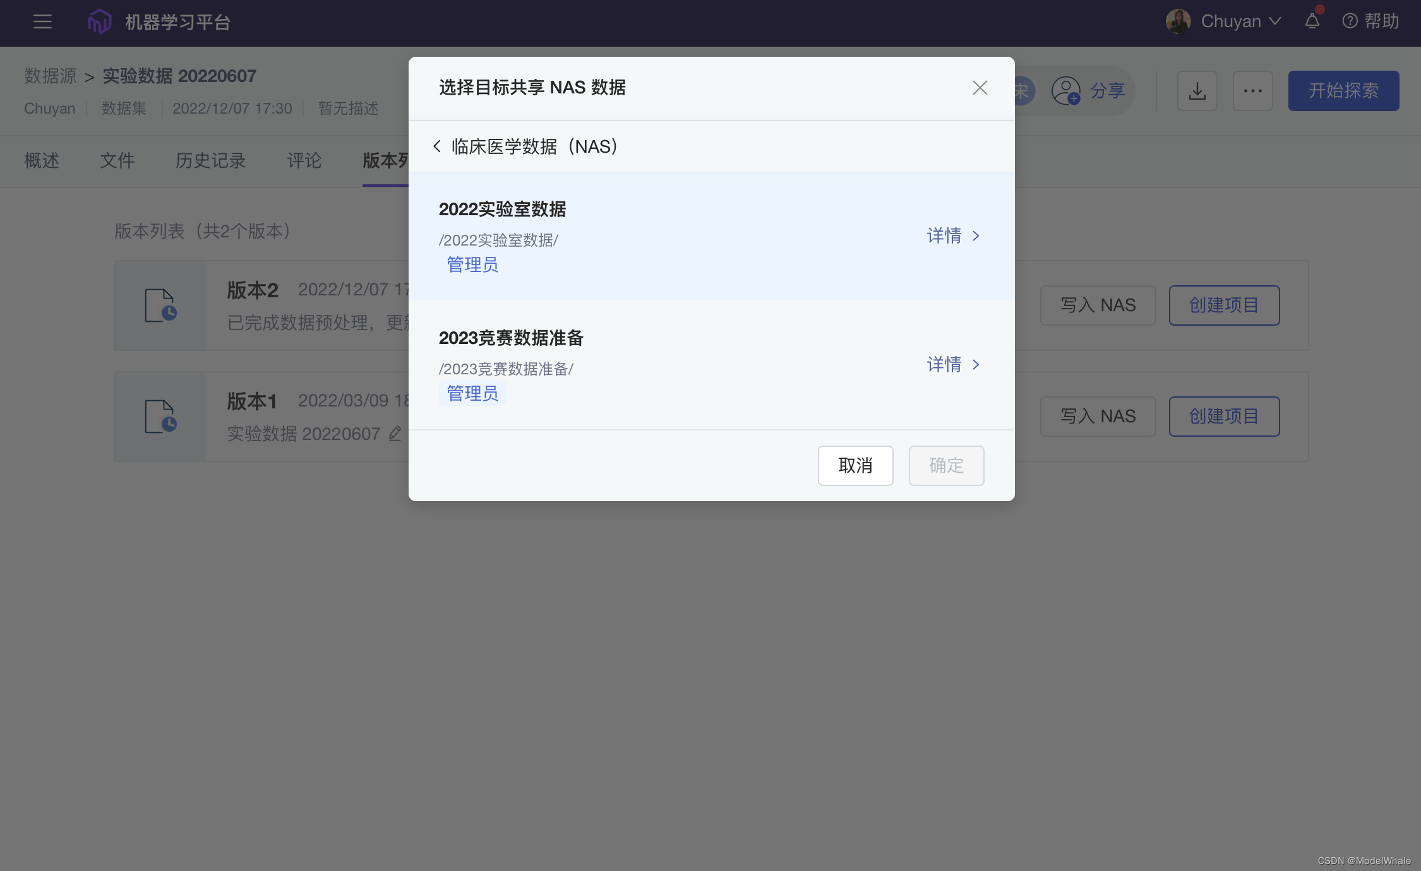Viewport: 1421px width, 871px height.
Task: Switch to the 历史记录 tab
Action: 210,161
